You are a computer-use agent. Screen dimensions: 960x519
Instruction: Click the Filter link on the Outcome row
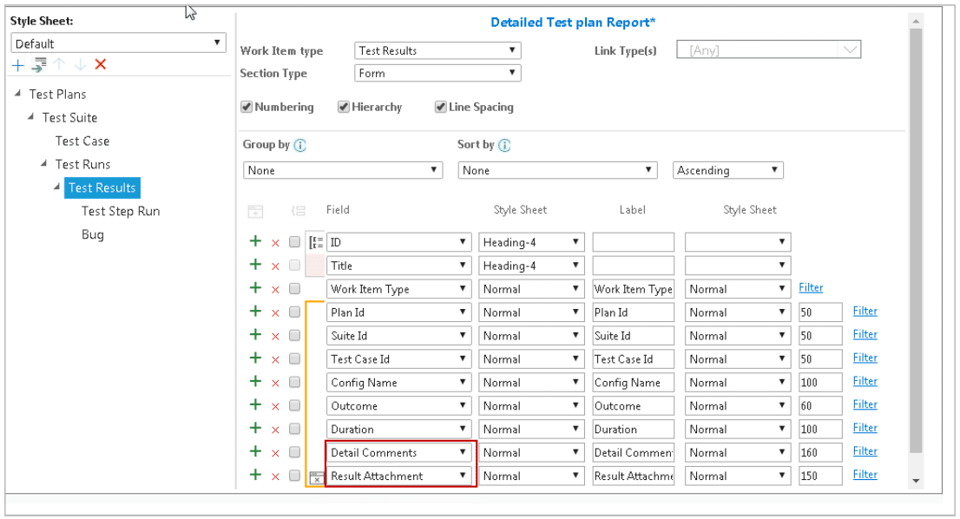(x=865, y=404)
